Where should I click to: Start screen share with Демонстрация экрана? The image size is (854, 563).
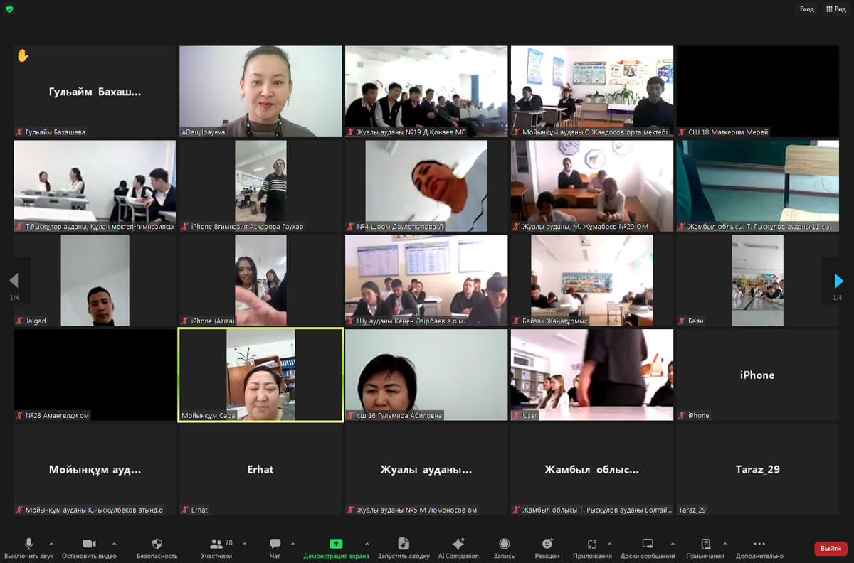coord(336,544)
